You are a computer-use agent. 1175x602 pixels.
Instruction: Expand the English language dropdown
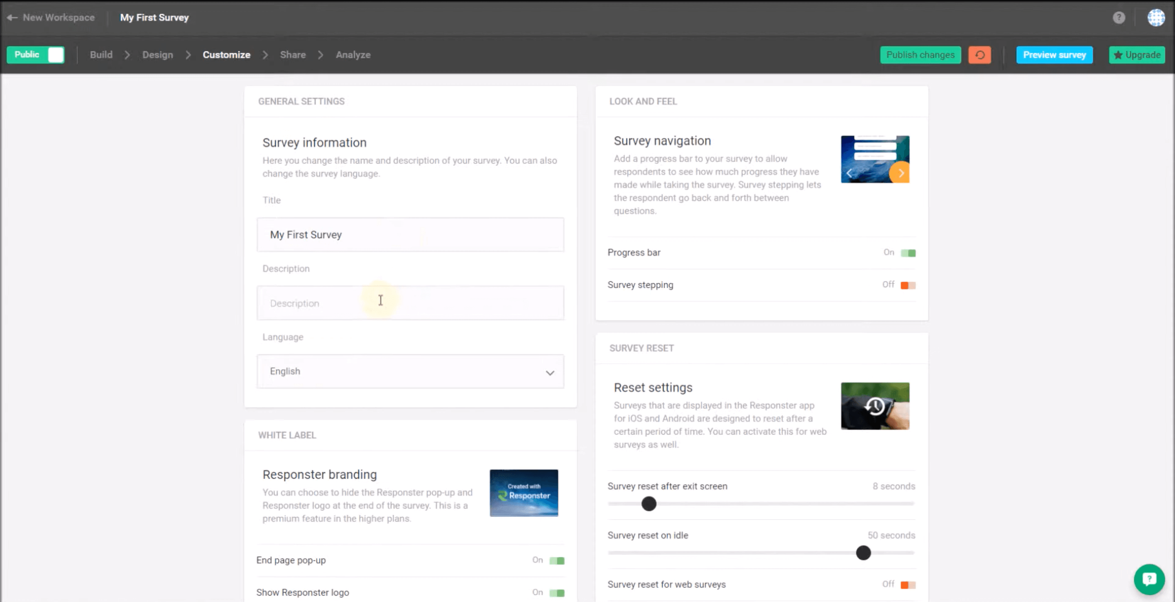pyautogui.click(x=410, y=371)
